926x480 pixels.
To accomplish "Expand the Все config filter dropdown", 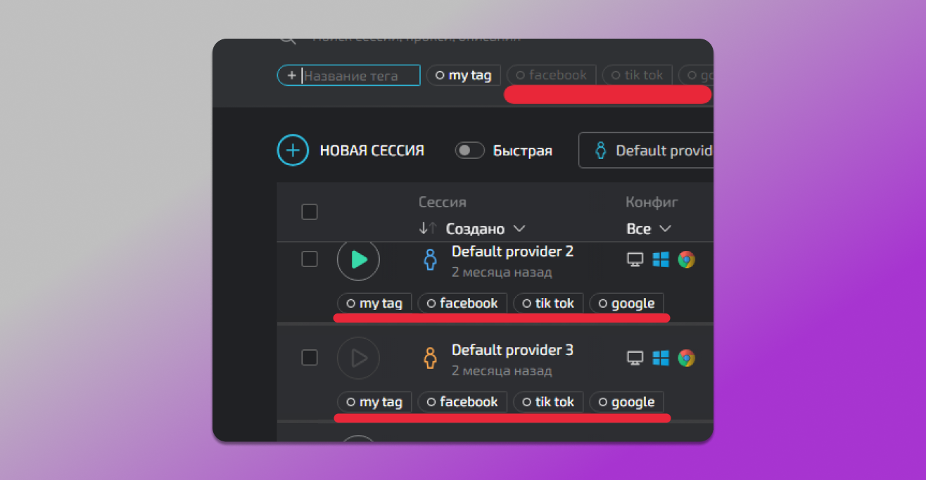I will click(648, 229).
